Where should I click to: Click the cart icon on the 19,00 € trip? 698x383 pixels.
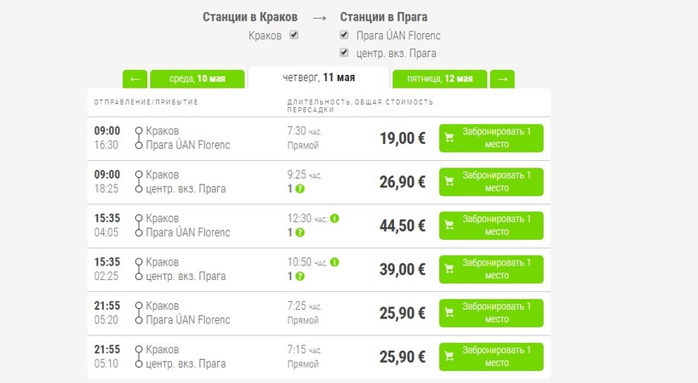point(449,137)
